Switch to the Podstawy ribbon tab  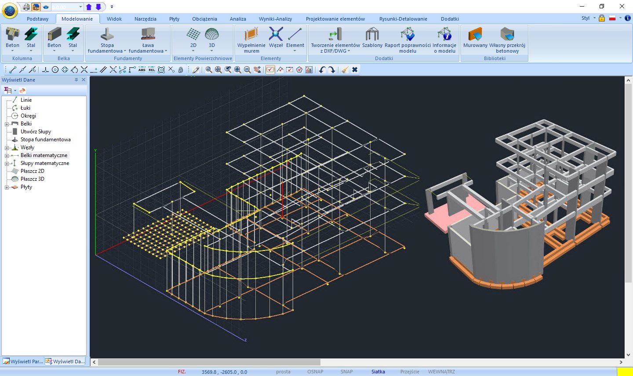pos(38,19)
